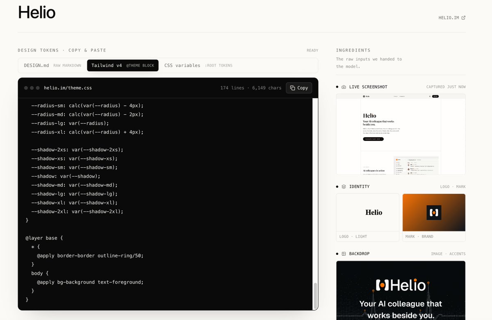Click the '174 lines · 6,149 chars' counter
The width and height of the screenshot is (492, 320).
(x=251, y=88)
